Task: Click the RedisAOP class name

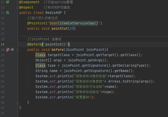Action: pos(54,13)
